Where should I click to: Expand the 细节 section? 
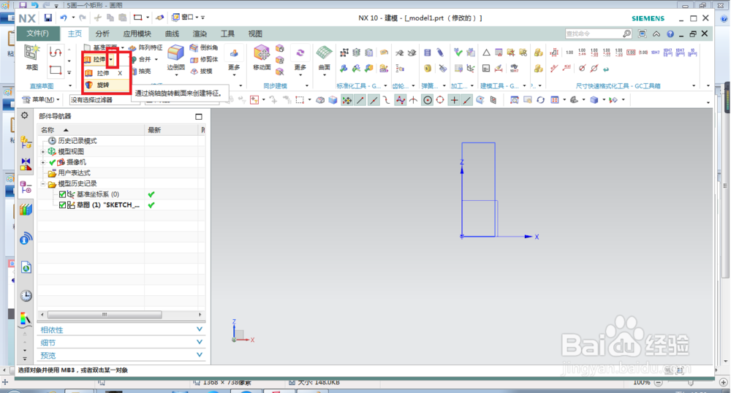click(121, 343)
